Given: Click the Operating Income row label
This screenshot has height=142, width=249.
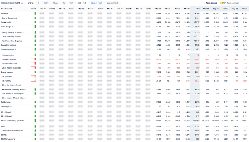Looking at the screenshot, I should pyautogui.click(x=8, y=45).
